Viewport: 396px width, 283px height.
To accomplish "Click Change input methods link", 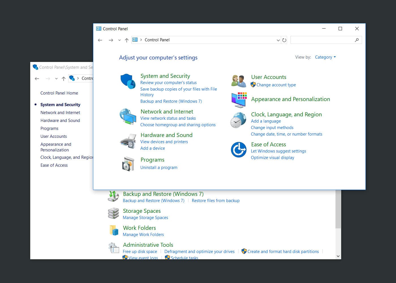I will (x=272, y=128).
